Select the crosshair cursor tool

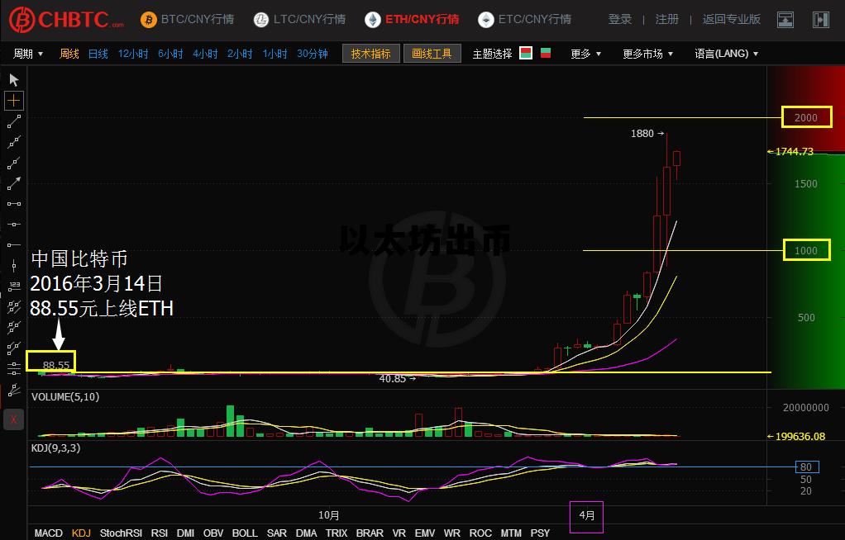(x=14, y=101)
